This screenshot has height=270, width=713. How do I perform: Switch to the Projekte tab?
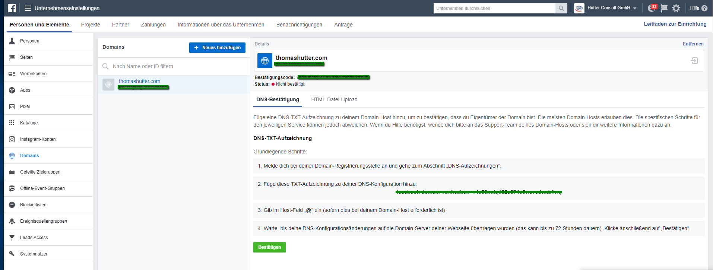(91, 25)
